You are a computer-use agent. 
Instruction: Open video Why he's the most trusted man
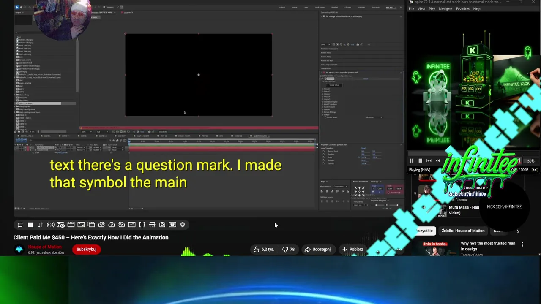(x=488, y=246)
